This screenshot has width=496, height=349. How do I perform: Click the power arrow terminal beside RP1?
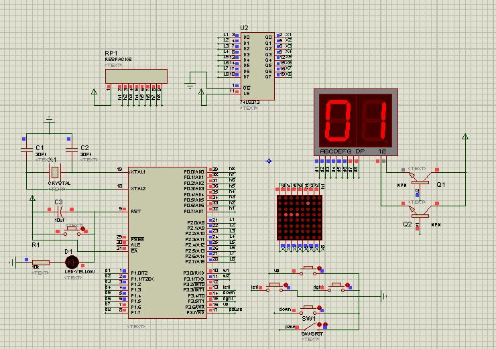(94, 92)
